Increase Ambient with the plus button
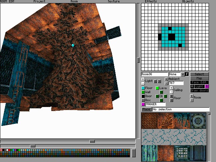This screenshot has height=162, width=216. [166, 79]
